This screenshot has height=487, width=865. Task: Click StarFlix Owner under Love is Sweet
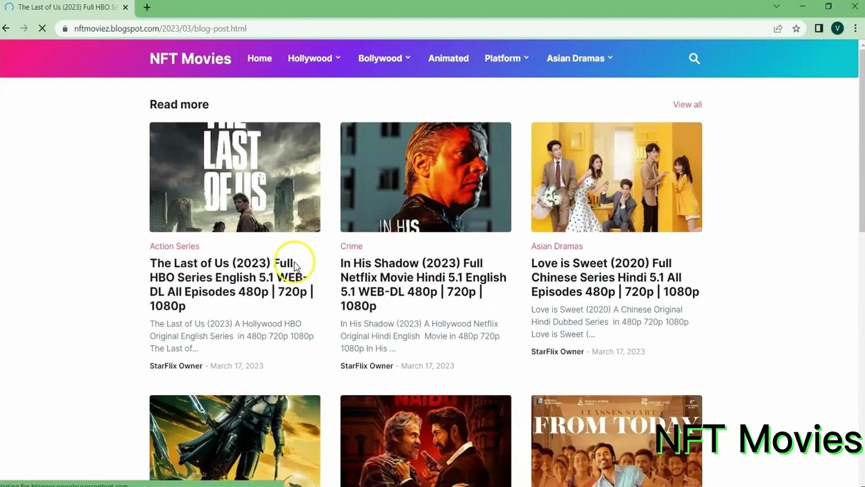(x=558, y=352)
